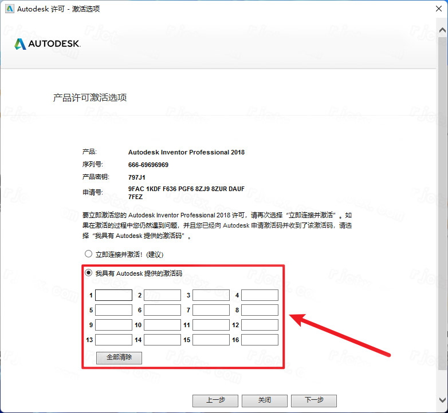Click activation code field 5
This screenshot has width=448, height=413.
[x=113, y=310]
